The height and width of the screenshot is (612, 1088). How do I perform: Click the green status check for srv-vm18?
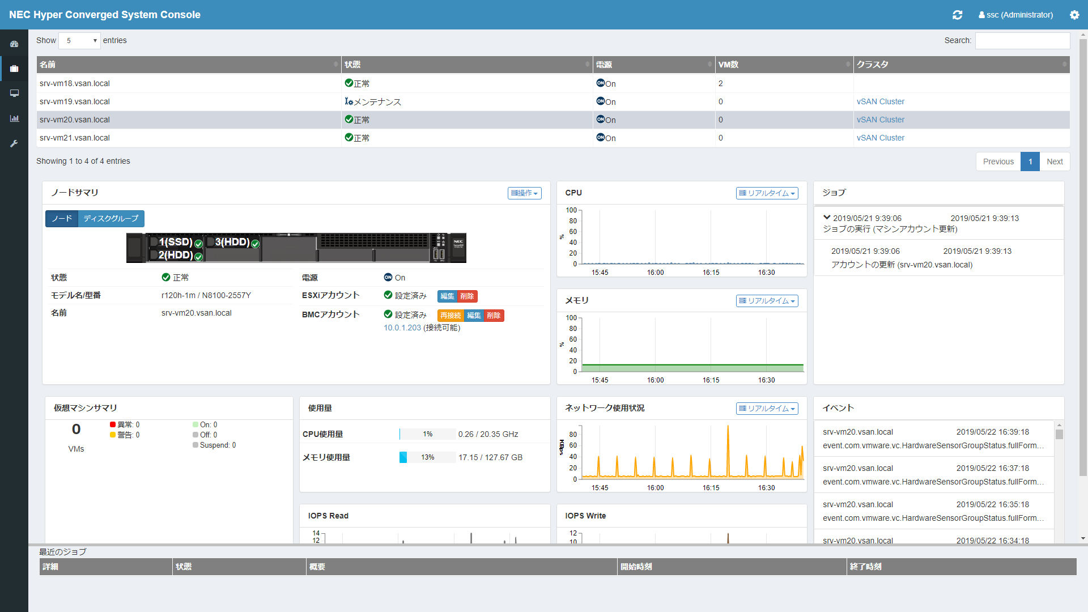coord(348,83)
